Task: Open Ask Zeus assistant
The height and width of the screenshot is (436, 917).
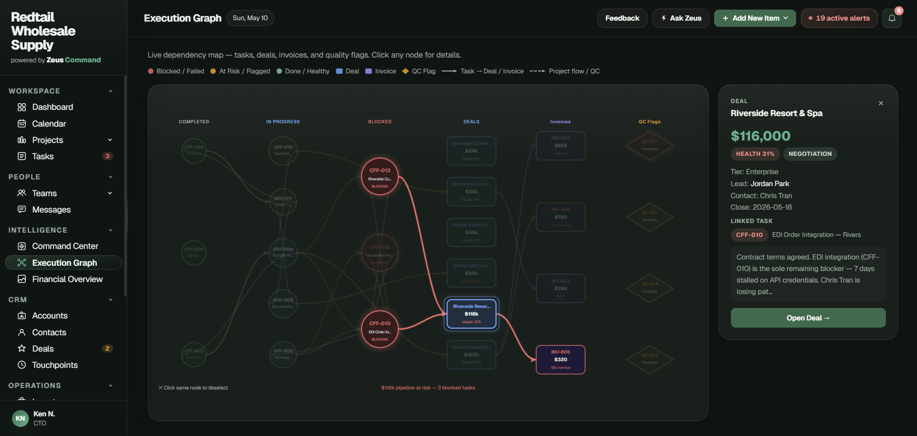Action: point(681,18)
